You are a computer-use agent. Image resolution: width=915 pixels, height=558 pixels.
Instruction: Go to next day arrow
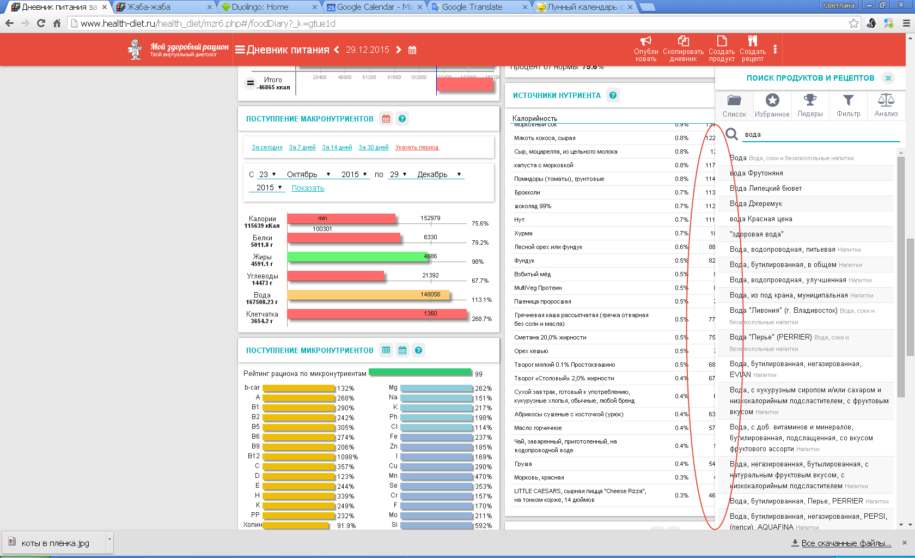click(x=399, y=50)
